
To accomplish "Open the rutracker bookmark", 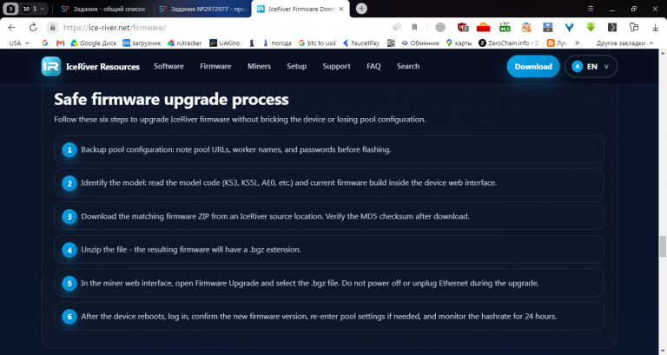I will (185, 43).
